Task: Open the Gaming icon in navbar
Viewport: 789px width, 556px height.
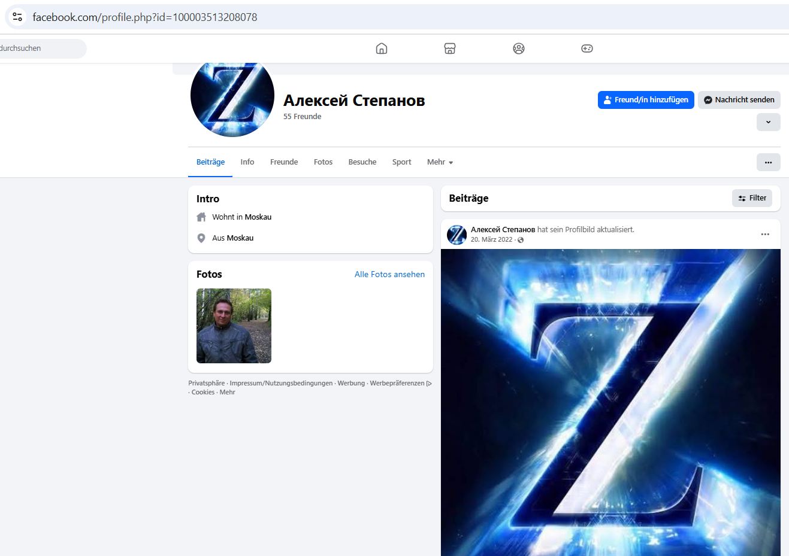Action: click(587, 48)
